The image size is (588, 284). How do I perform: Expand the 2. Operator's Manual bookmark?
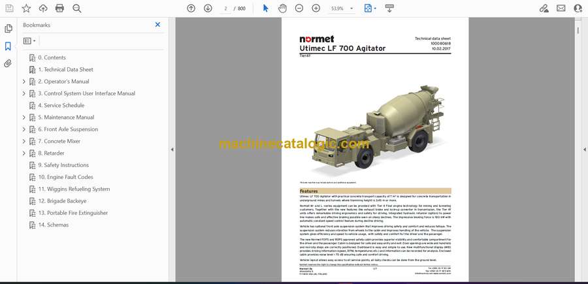pyautogui.click(x=24, y=82)
